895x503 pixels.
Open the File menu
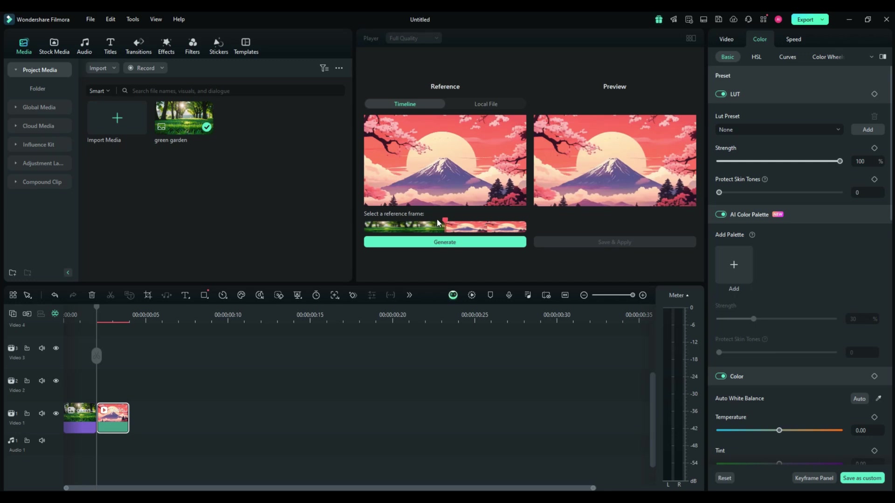coord(90,19)
